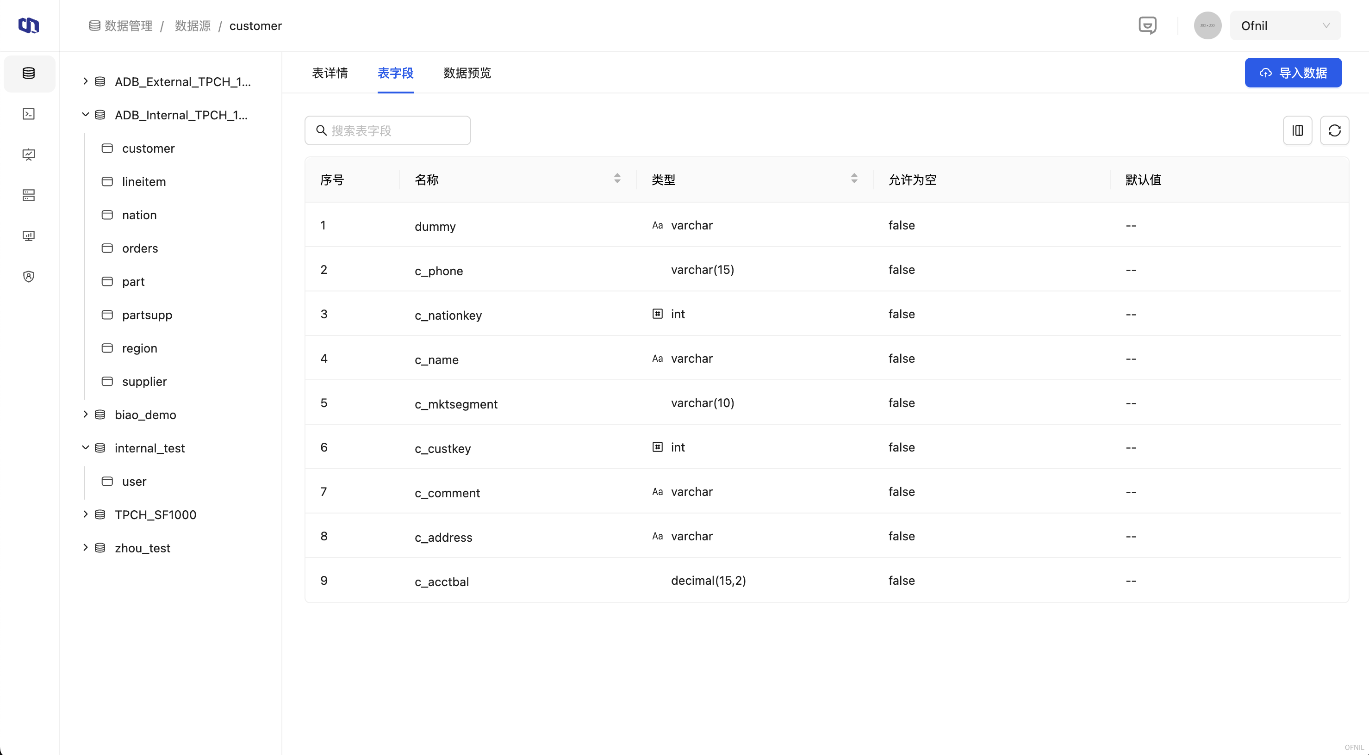Select the region table
The height and width of the screenshot is (755, 1369).
pyautogui.click(x=140, y=348)
